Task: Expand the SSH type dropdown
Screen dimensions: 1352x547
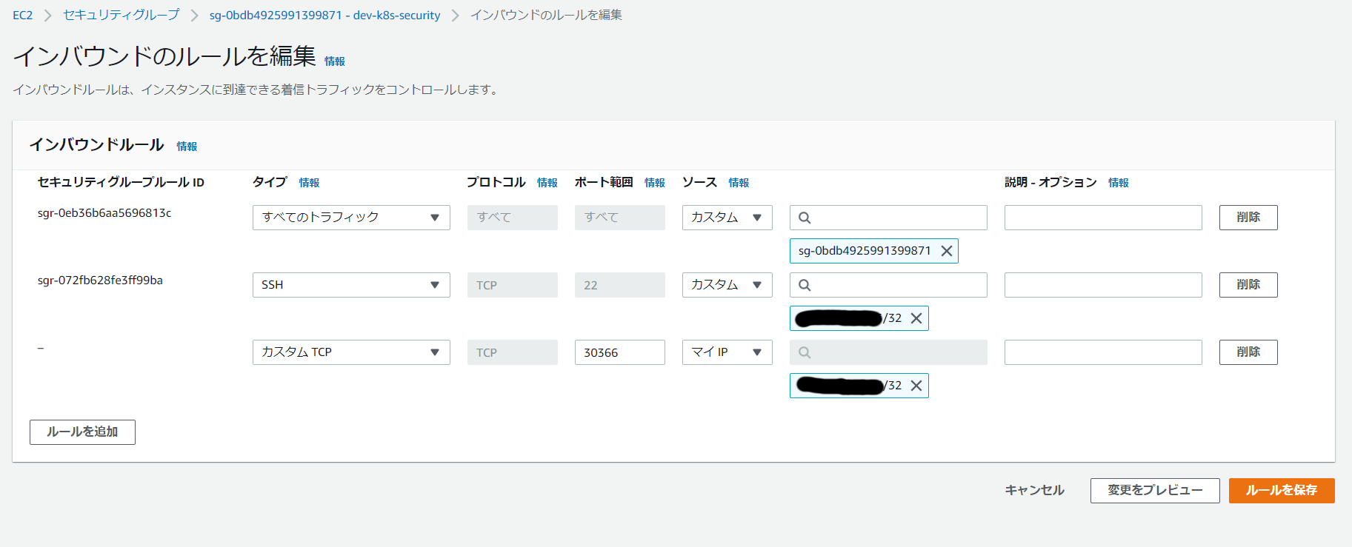Action: (x=351, y=285)
